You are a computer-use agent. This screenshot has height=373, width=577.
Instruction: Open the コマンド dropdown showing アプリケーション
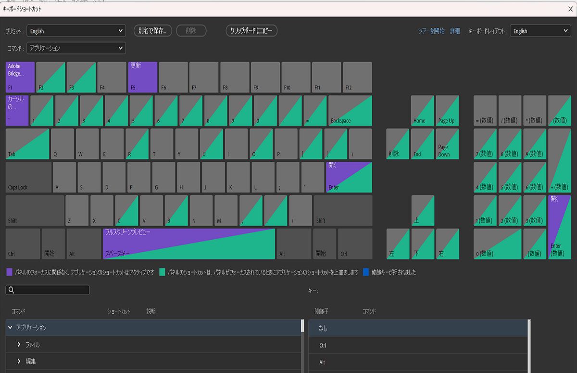point(76,48)
